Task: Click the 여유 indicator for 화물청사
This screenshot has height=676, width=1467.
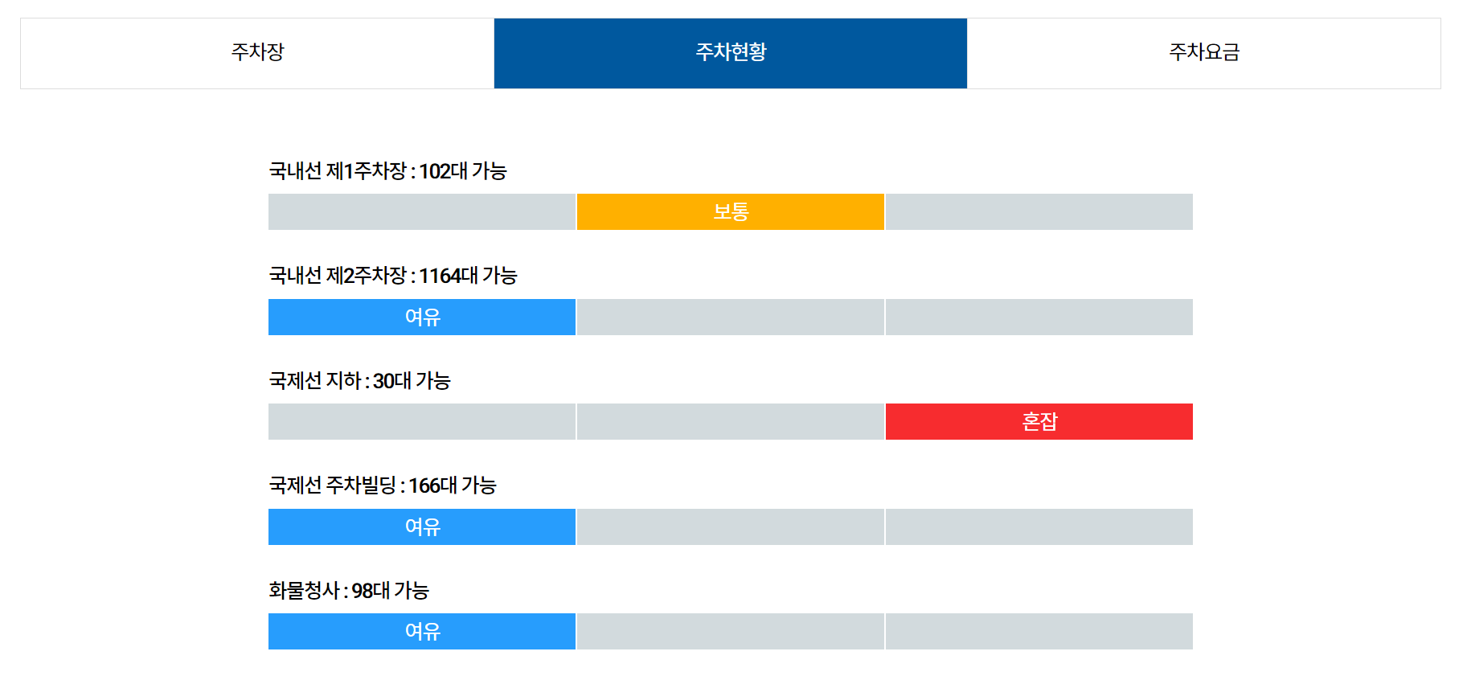Action: tap(421, 631)
